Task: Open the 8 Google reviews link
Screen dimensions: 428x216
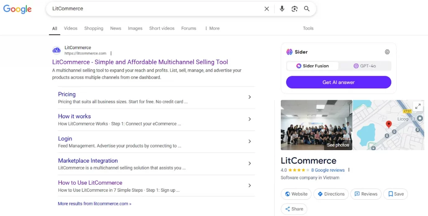Action: click(328, 170)
